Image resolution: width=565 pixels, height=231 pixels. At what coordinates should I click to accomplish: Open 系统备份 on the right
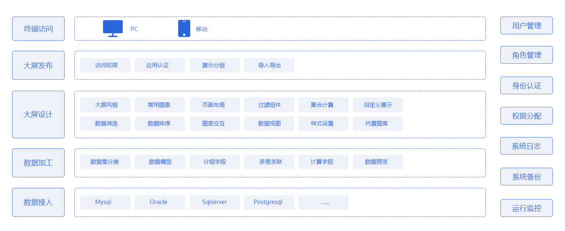coord(527,177)
